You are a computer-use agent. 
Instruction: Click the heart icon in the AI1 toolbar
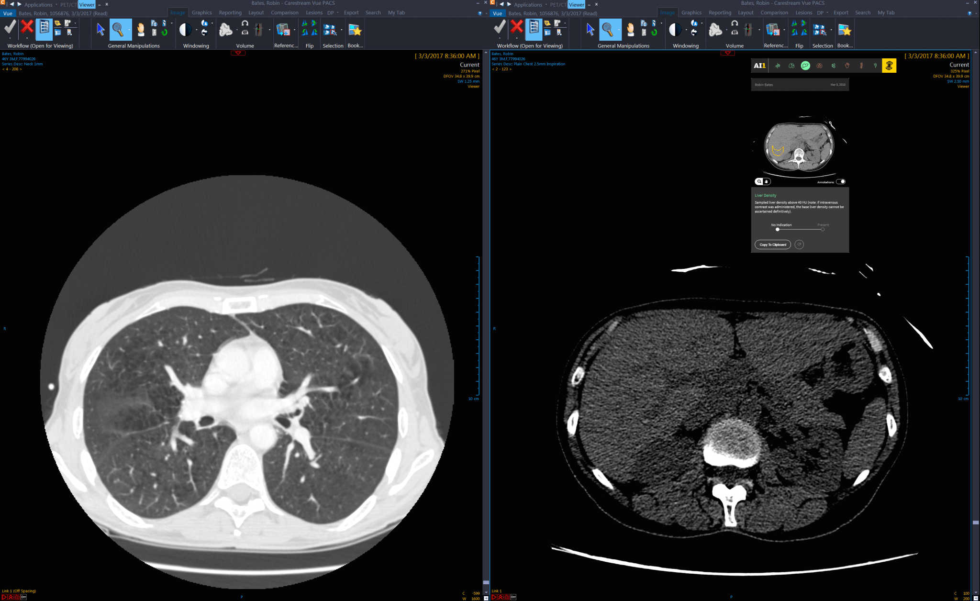click(x=847, y=66)
